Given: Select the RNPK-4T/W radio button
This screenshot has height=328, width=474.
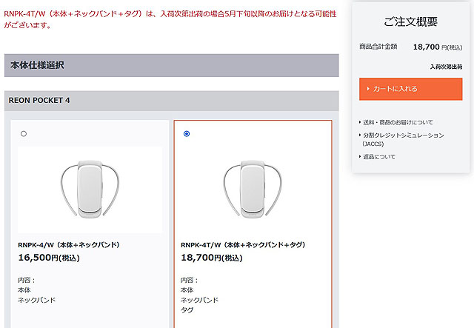Looking at the screenshot, I should tap(187, 133).
